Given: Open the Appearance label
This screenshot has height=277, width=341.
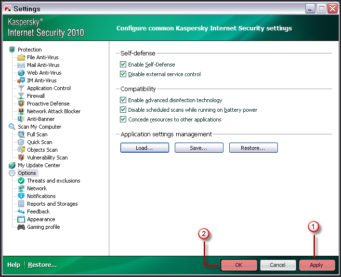Looking at the screenshot, I should point(41,219).
